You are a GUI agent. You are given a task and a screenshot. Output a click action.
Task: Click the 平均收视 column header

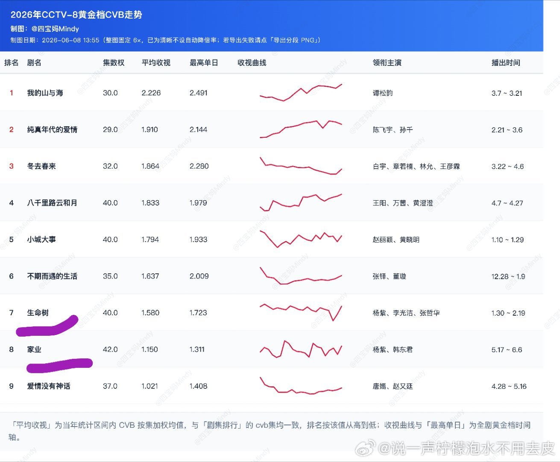coord(156,62)
